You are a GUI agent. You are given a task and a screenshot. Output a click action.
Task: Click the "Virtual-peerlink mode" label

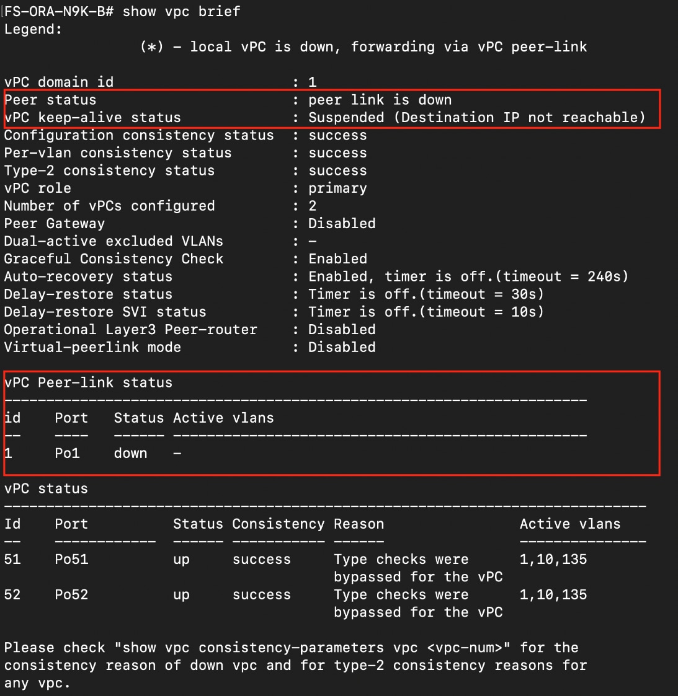92,347
